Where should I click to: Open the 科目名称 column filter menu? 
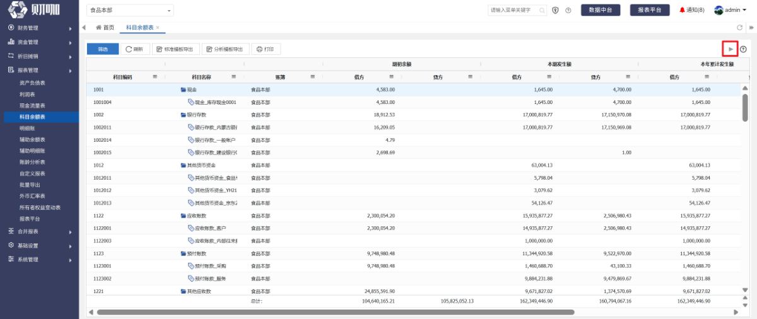pyautogui.click(x=233, y=77)
